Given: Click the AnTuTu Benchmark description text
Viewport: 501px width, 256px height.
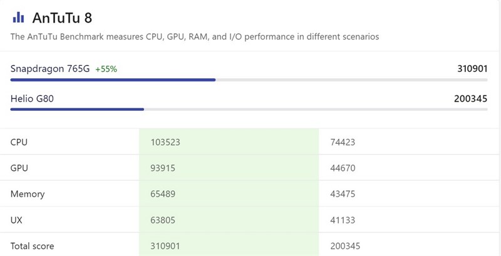Looking at the screenshot, I should tap(194, 36).
